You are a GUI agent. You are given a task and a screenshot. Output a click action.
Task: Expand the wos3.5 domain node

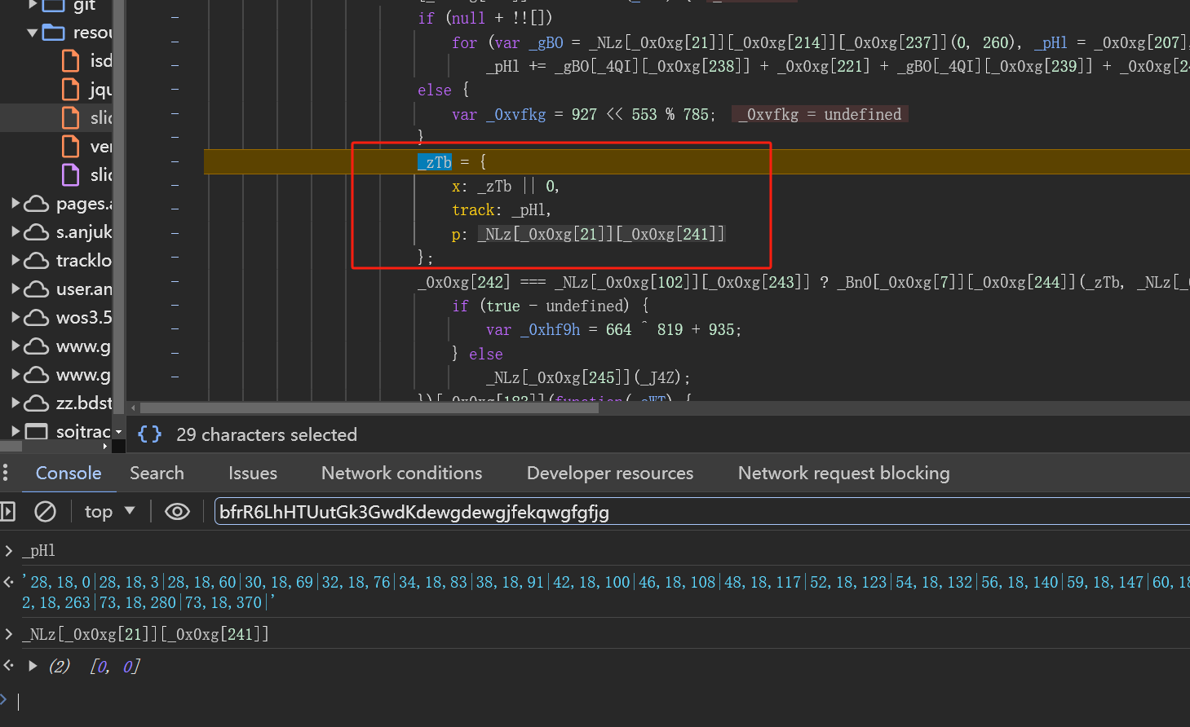(x=15, y=317)
